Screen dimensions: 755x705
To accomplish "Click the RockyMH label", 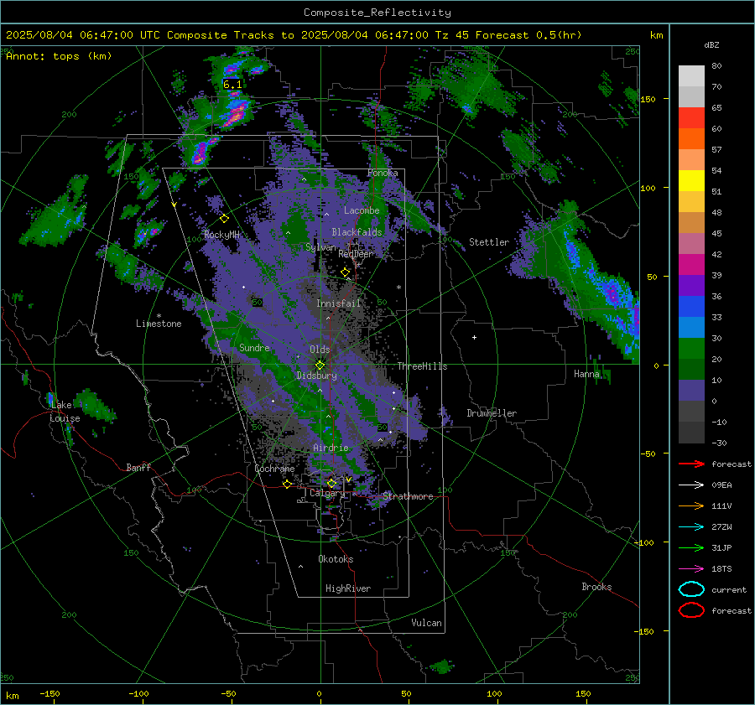I will point(221,235).
